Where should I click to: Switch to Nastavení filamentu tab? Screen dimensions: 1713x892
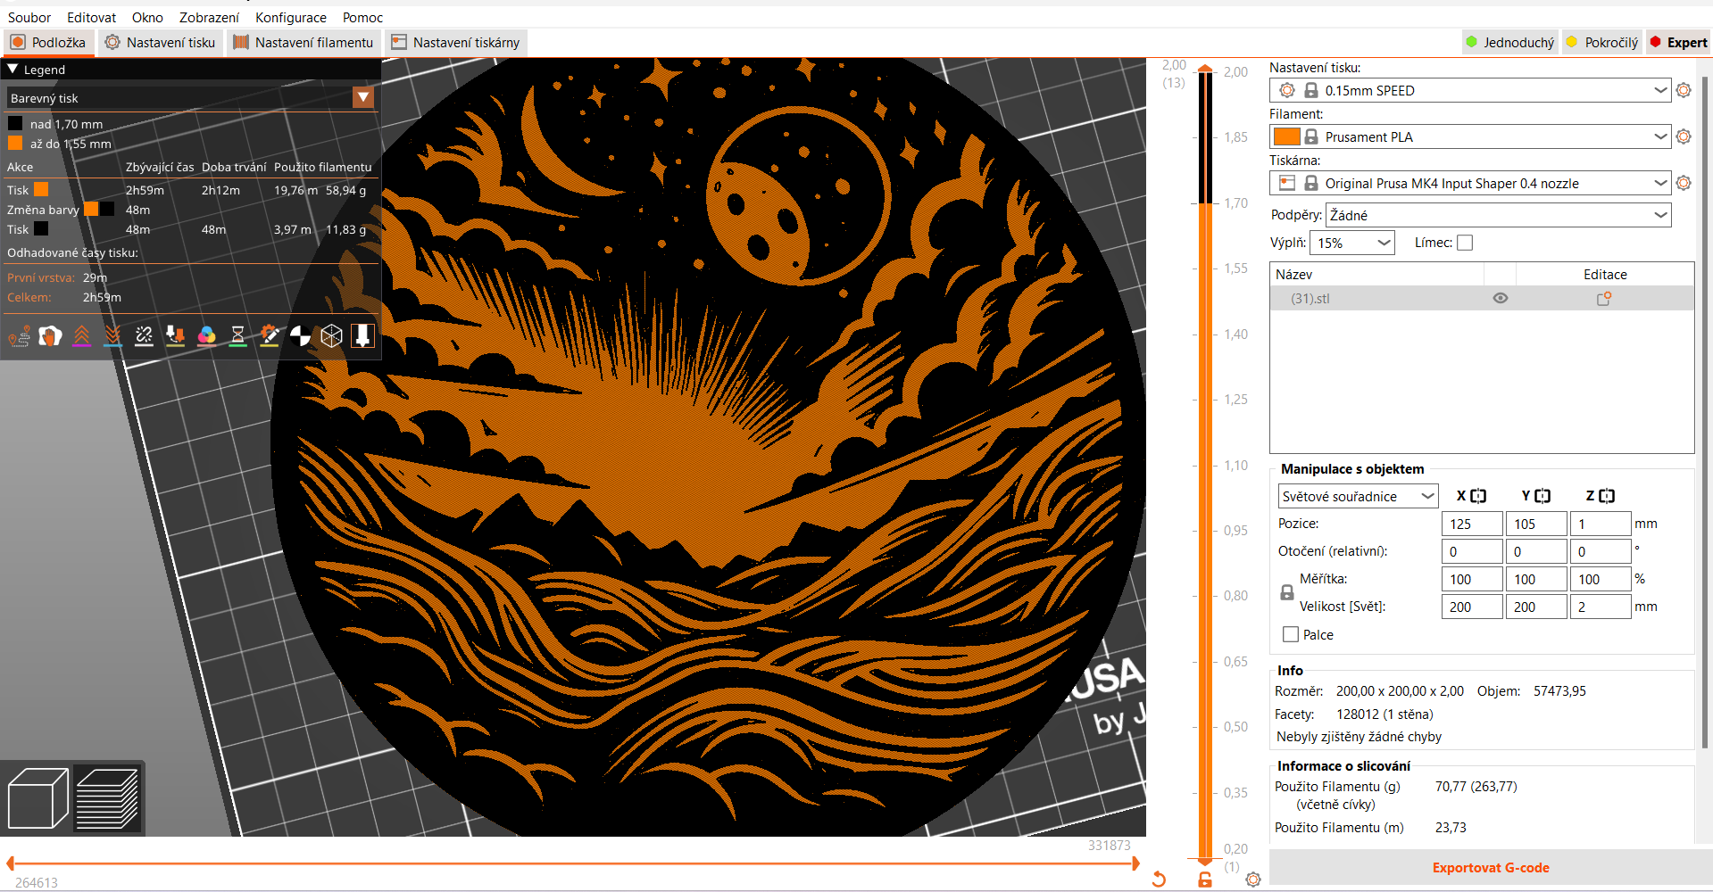(304, 42)
